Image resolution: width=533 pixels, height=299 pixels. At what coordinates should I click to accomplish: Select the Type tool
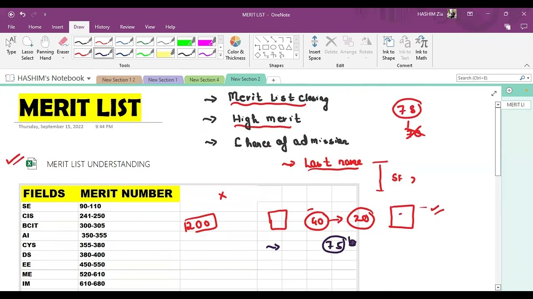pos(11,46)
